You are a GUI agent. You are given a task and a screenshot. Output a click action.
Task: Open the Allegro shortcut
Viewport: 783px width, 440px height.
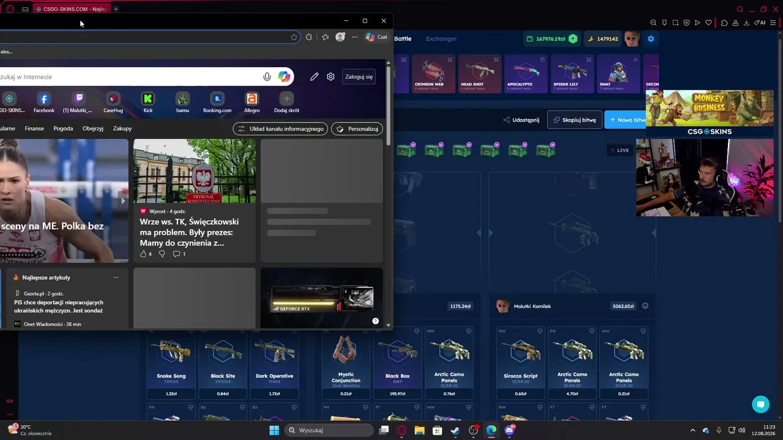coord(252,103)
